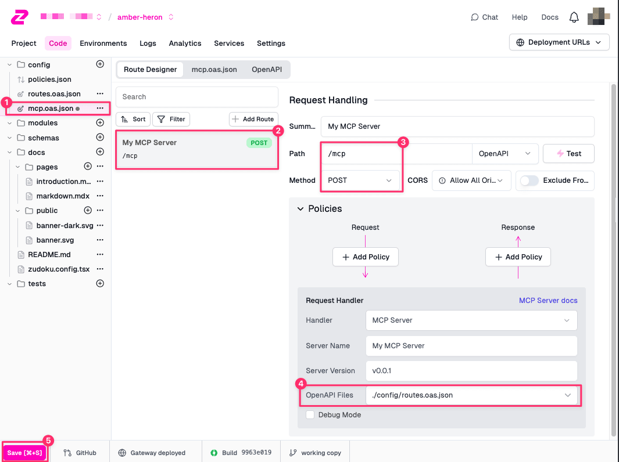Open the three-dot menu for routes.oas.json
The height and width of the screenshot is (462, 619).
click(x=100, y=93)
